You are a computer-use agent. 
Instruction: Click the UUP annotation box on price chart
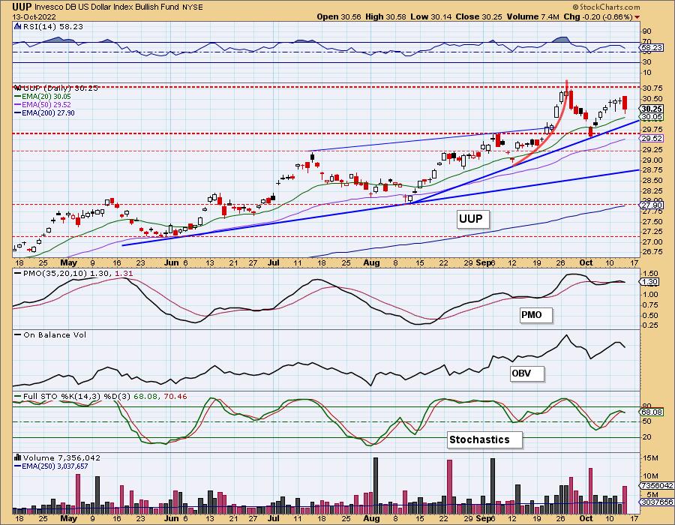pos(472,219)
